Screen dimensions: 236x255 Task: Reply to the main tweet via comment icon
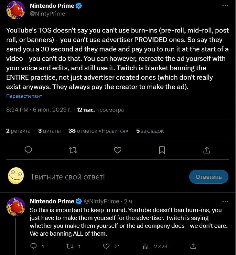(28, 150)
